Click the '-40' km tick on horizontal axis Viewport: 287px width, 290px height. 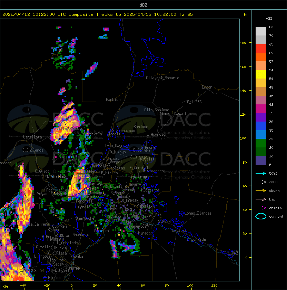click(x=23, y=285)
